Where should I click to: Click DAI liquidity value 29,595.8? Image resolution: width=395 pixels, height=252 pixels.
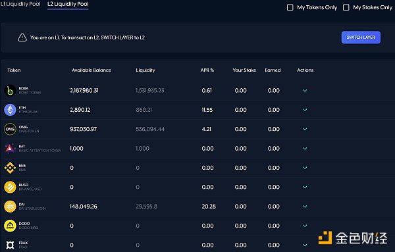pos(146,207)
